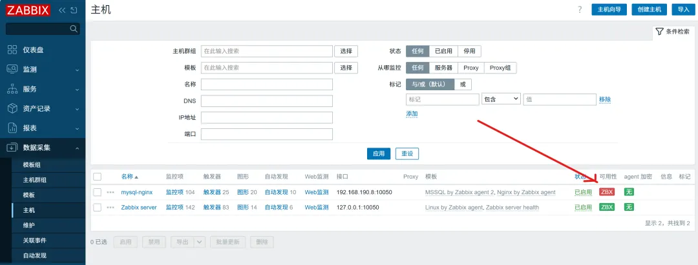Click the 无 encryption badge for mysql-nginx
Screen dimensions: 698x265
(629, 192)
